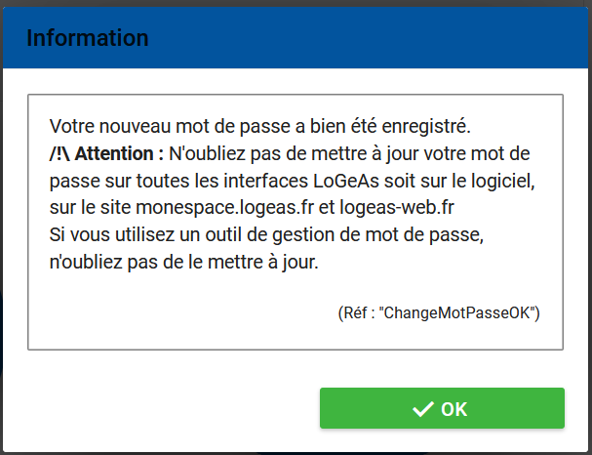The height and width of the screenshot is (455, 592).
Task: Click the Information dialog title
Action: 88,38
